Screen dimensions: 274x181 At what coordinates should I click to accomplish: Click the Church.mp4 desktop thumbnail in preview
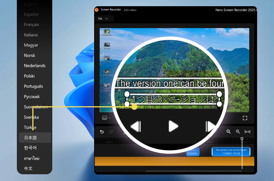coord(107,59)
